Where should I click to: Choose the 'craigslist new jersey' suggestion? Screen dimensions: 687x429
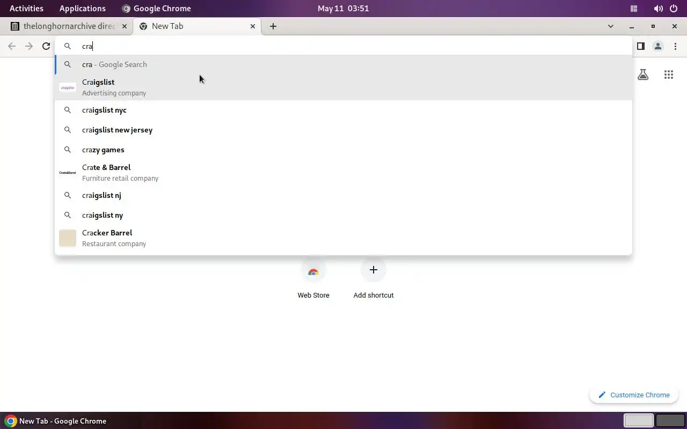click(x=343, y=130)
